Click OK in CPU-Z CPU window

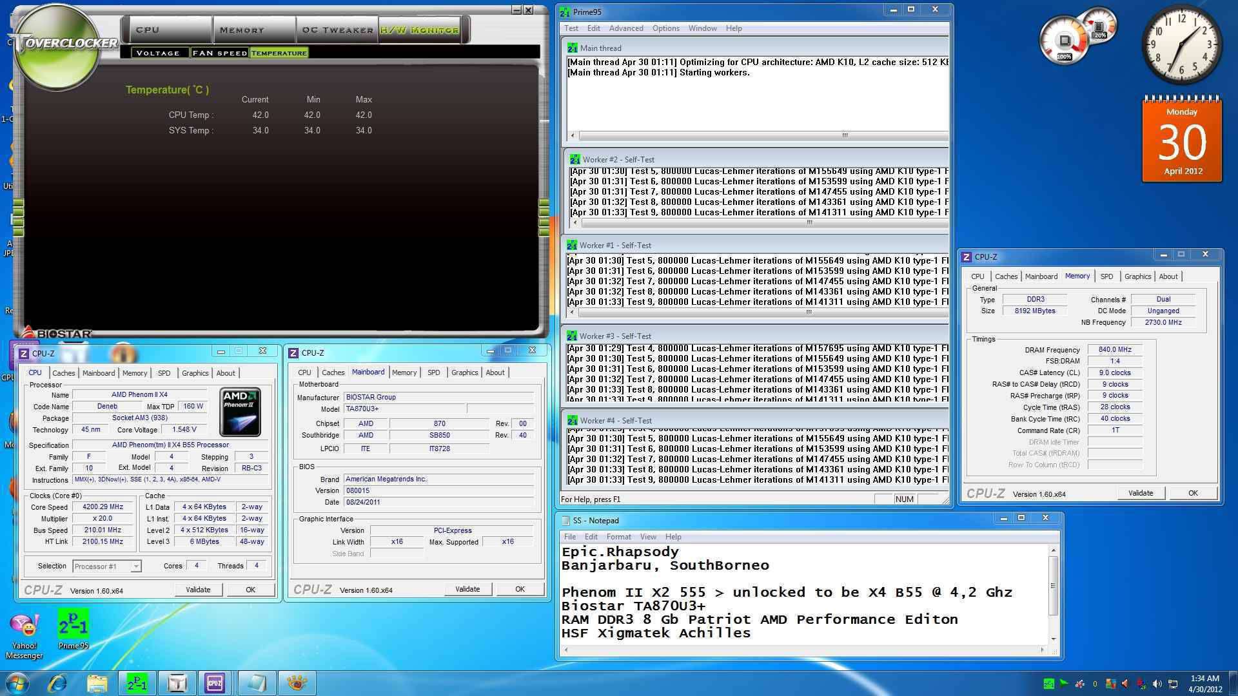click(250, 590)
